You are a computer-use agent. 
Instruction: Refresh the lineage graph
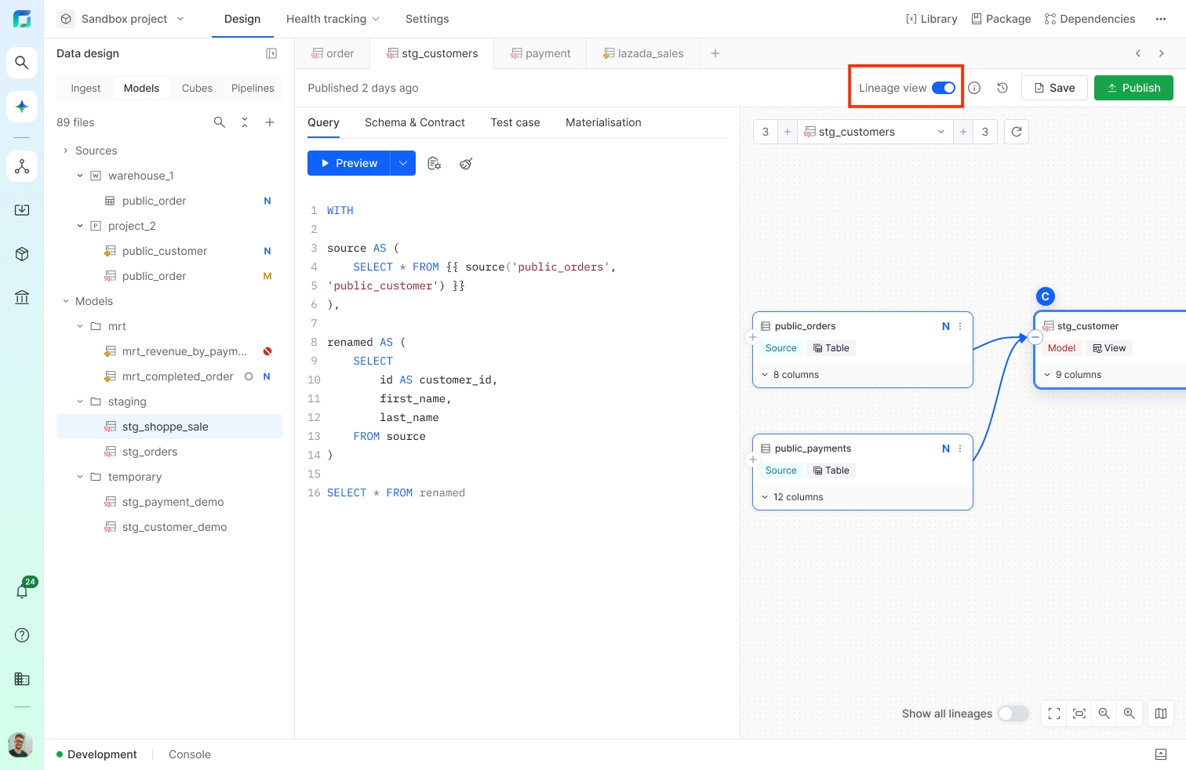tap(1017, 132)
